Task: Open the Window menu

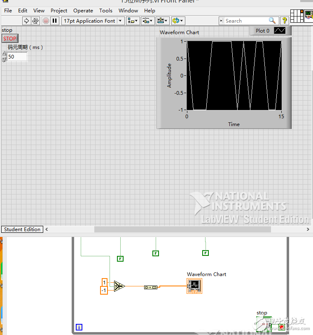Action: [128, 10]
